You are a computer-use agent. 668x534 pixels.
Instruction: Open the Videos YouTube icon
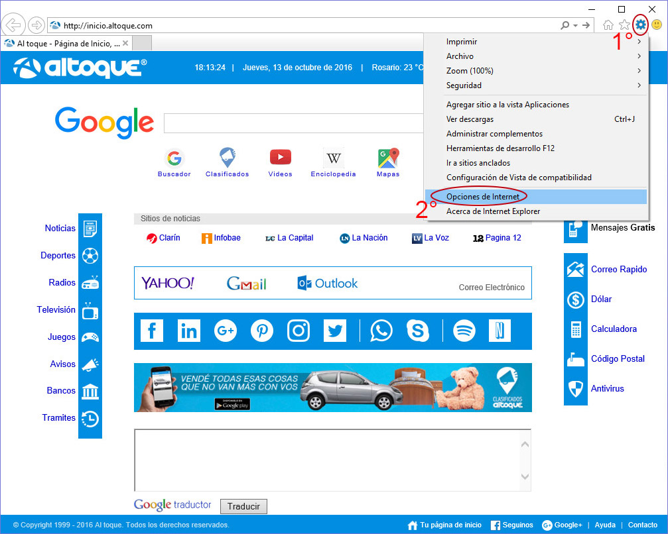point(281,157)
